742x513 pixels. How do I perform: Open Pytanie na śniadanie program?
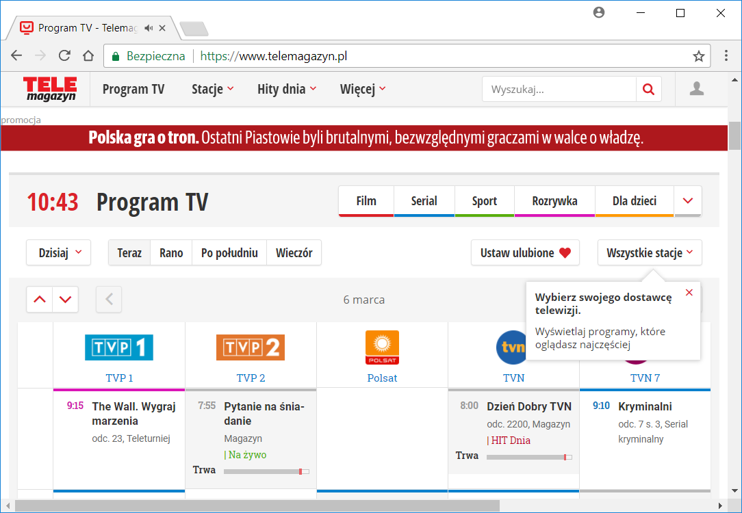click(x=264, y=414)
